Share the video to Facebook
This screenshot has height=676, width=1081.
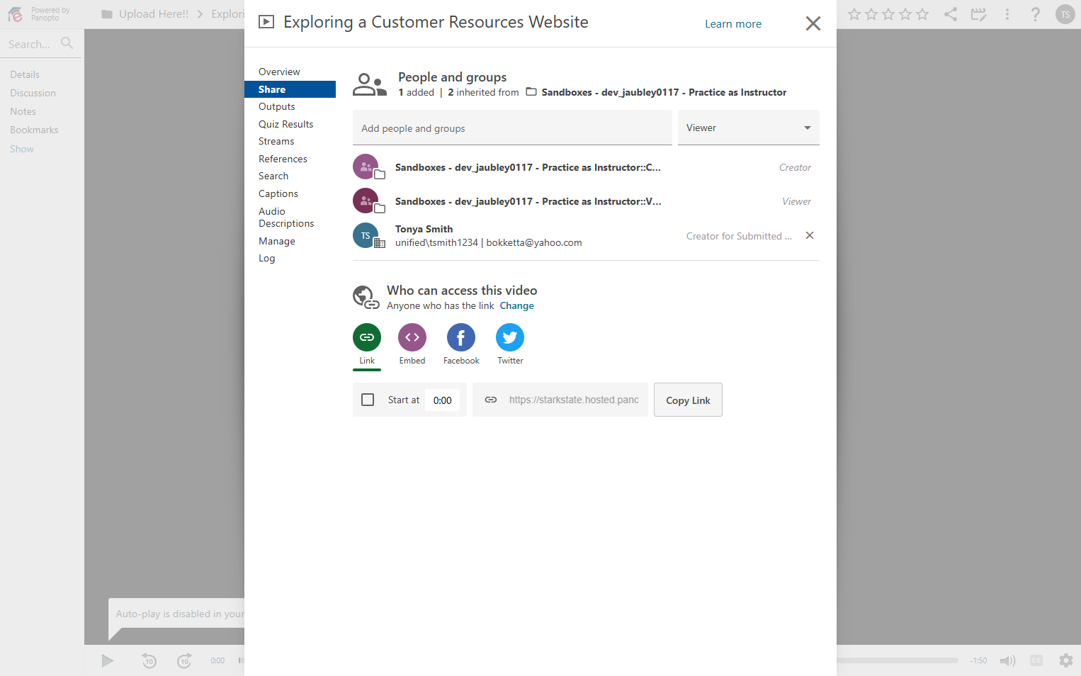[460, 337]
